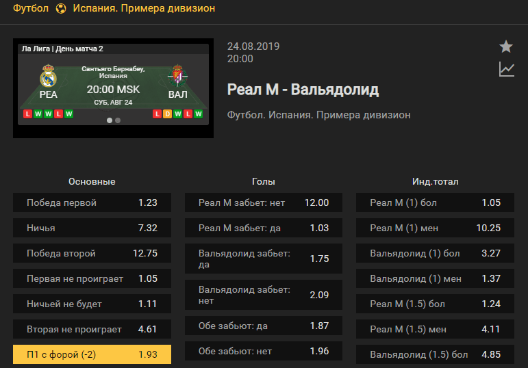Select Реал М (1.5) мен 4.11
Viewport: 528px width, 368px height.
[435, 329]
